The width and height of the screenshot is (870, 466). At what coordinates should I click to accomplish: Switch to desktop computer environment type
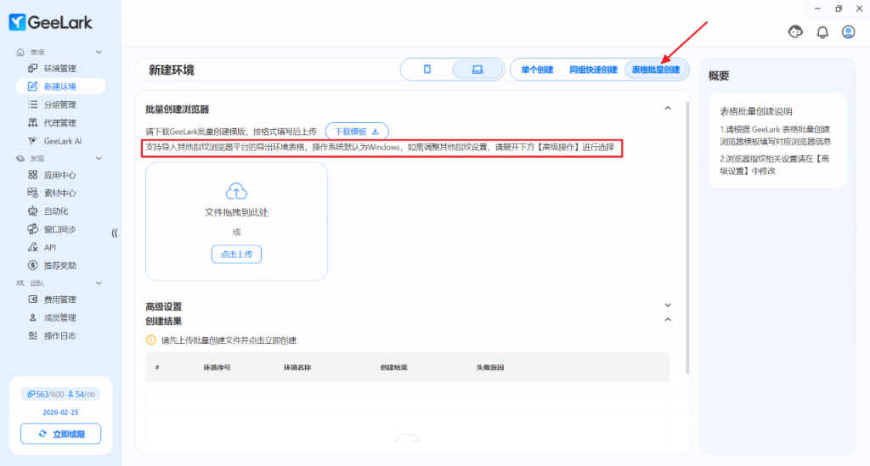point(477,70)
